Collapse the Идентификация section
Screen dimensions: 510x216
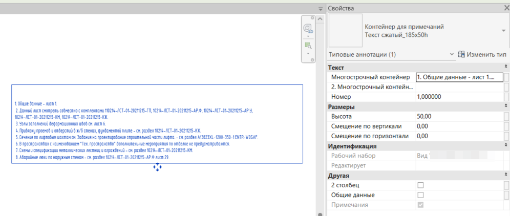[x=505, y=146]
